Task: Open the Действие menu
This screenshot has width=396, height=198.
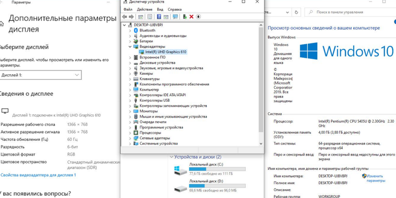Action: click(x=145, y=9)
